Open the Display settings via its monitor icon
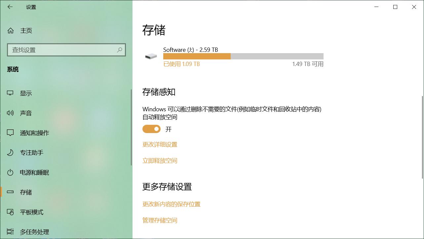 click(x=10, y=93)
